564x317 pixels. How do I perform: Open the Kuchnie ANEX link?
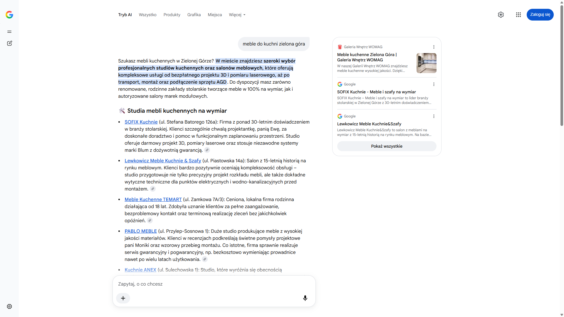pos(140,270)
